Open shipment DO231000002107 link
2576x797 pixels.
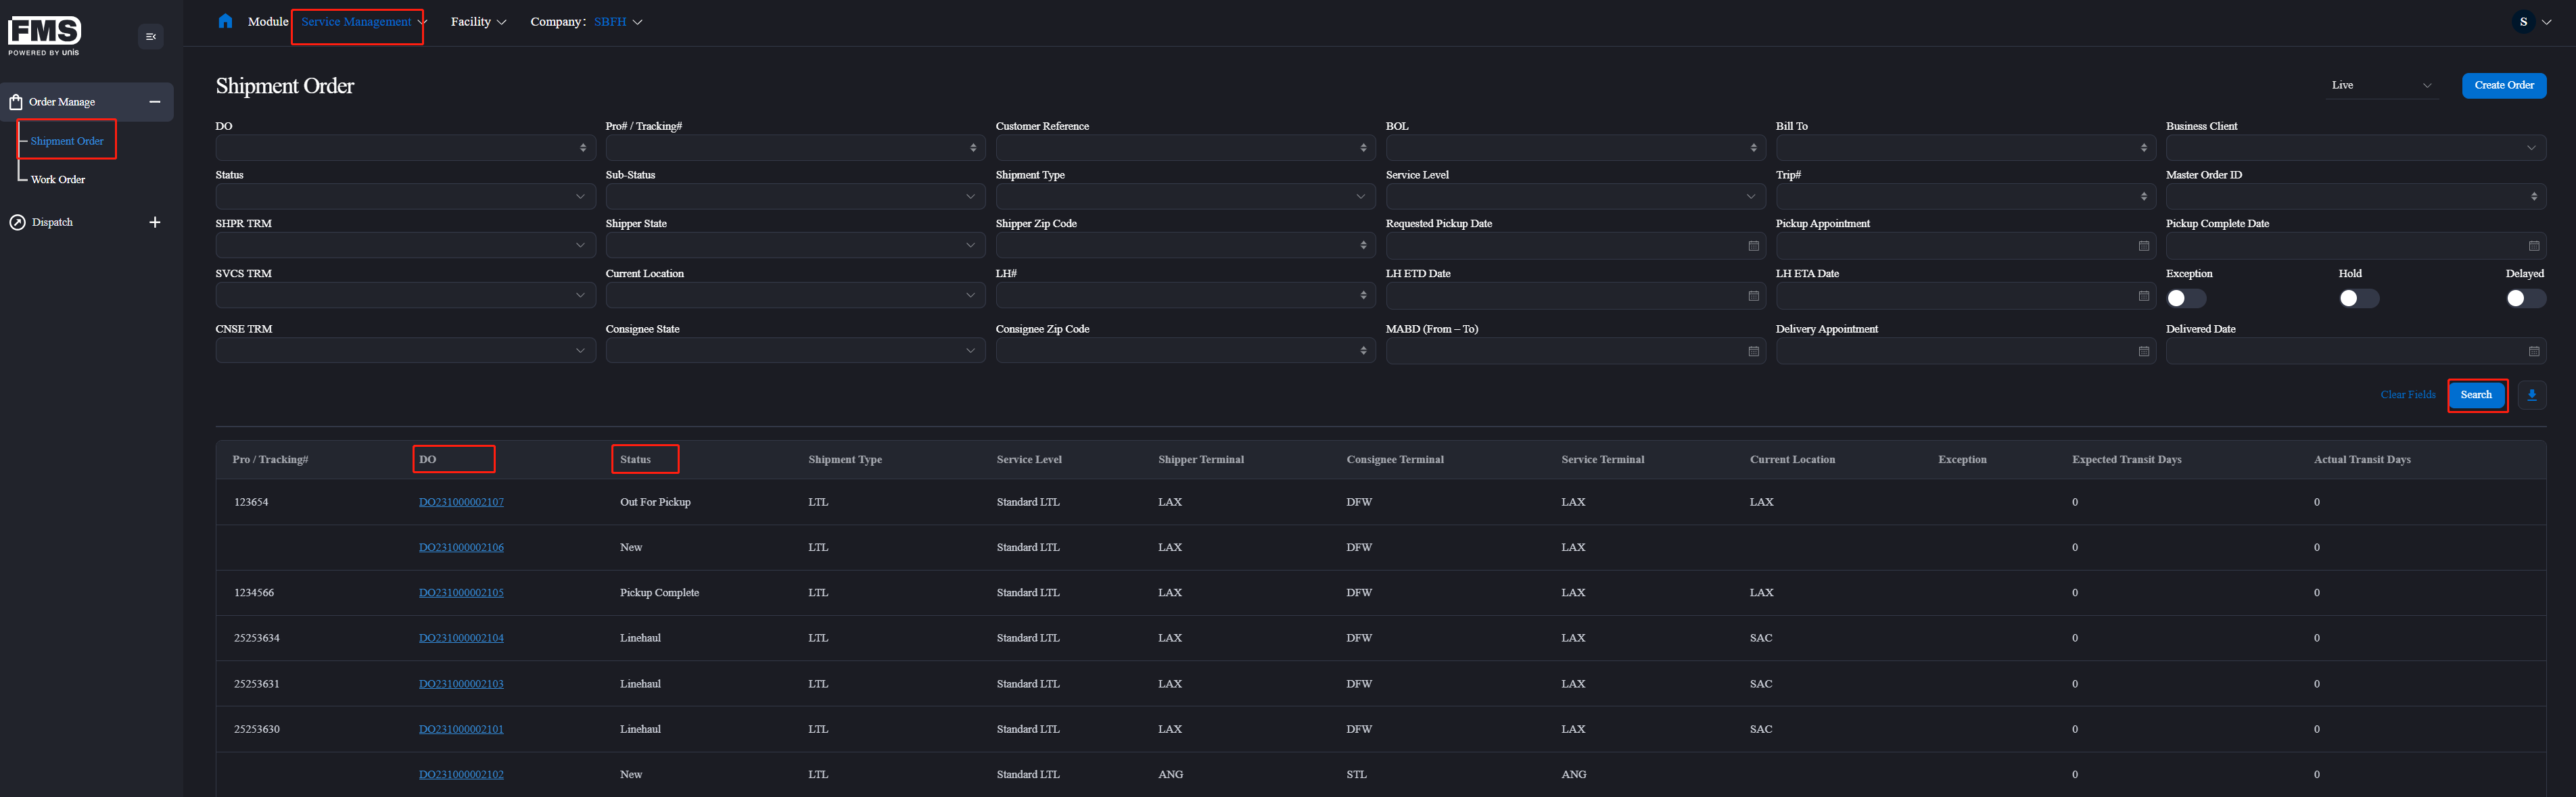[461, 501]
